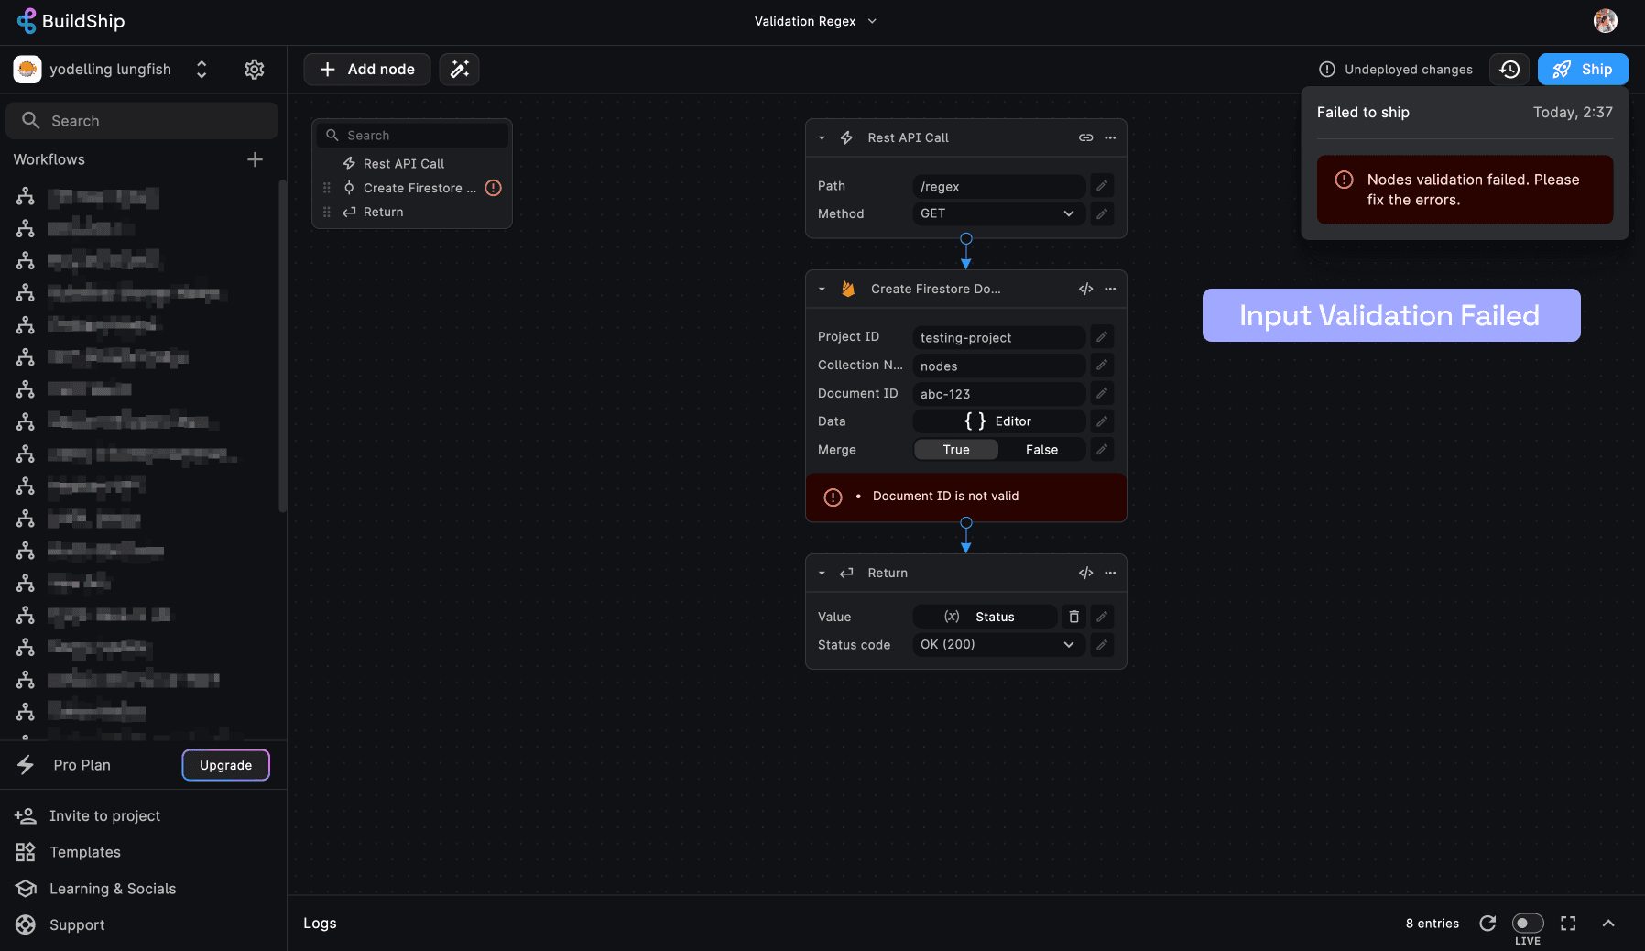Select Return in the node outline list
This screenshot has width=1645, height=951.
pos(383,212)
